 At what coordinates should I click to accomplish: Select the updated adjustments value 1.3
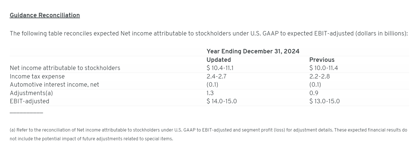click(210, 93)
